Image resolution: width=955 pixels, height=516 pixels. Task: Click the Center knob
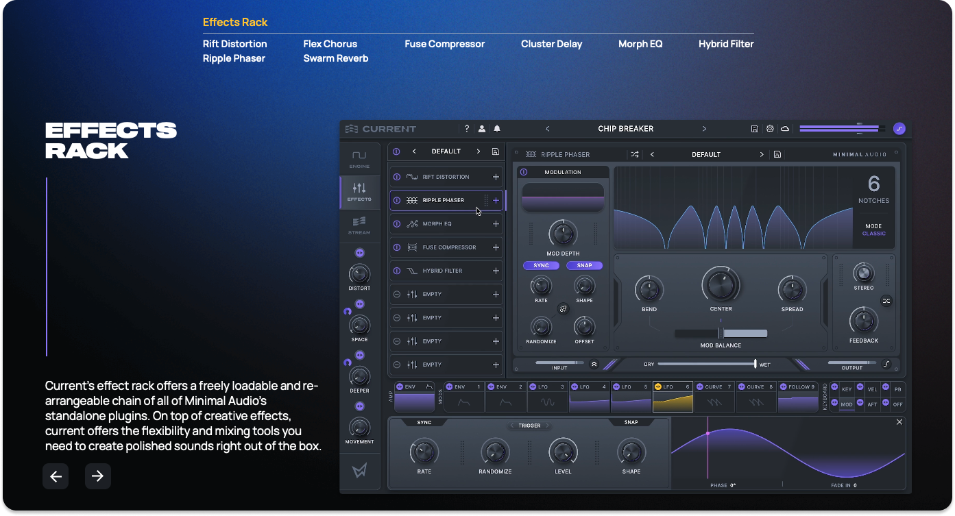click(x=721, y=284)
